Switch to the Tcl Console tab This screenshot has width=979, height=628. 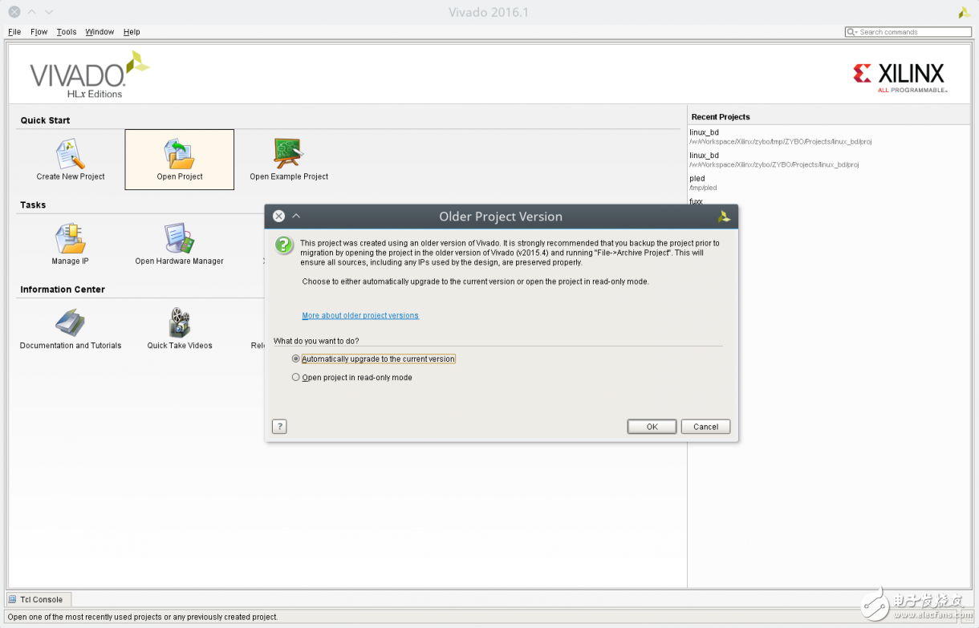pos(39,599)
